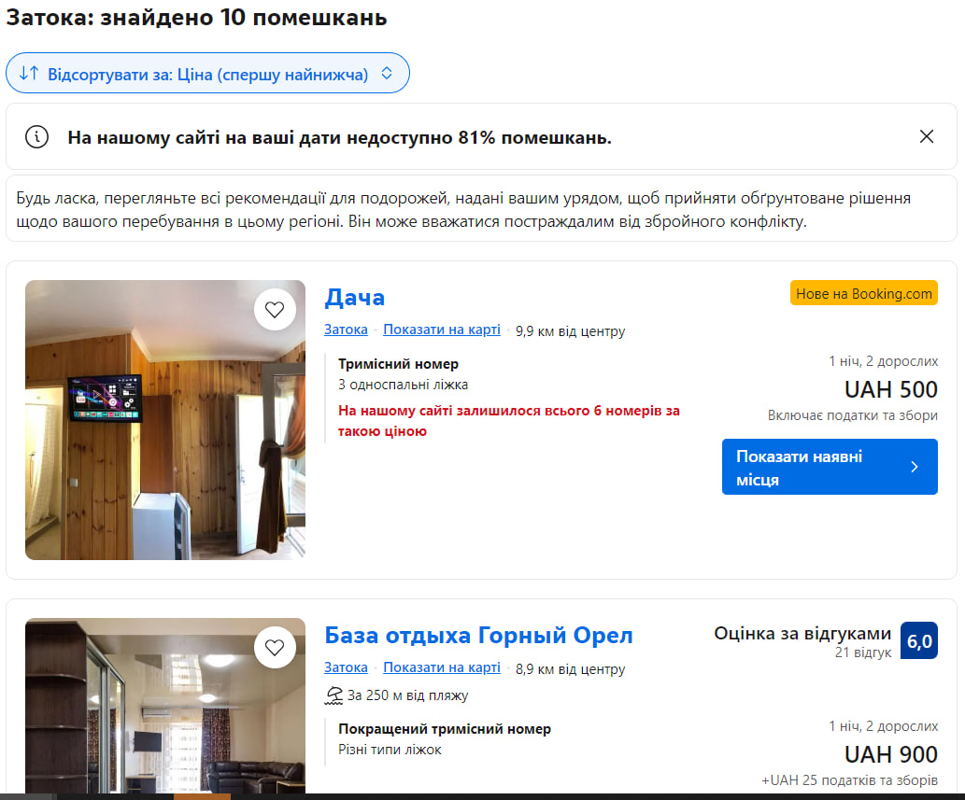
Task: Open 'Відсортувати за: Ціна' sorting dropdown
Action: click(207, 73)
